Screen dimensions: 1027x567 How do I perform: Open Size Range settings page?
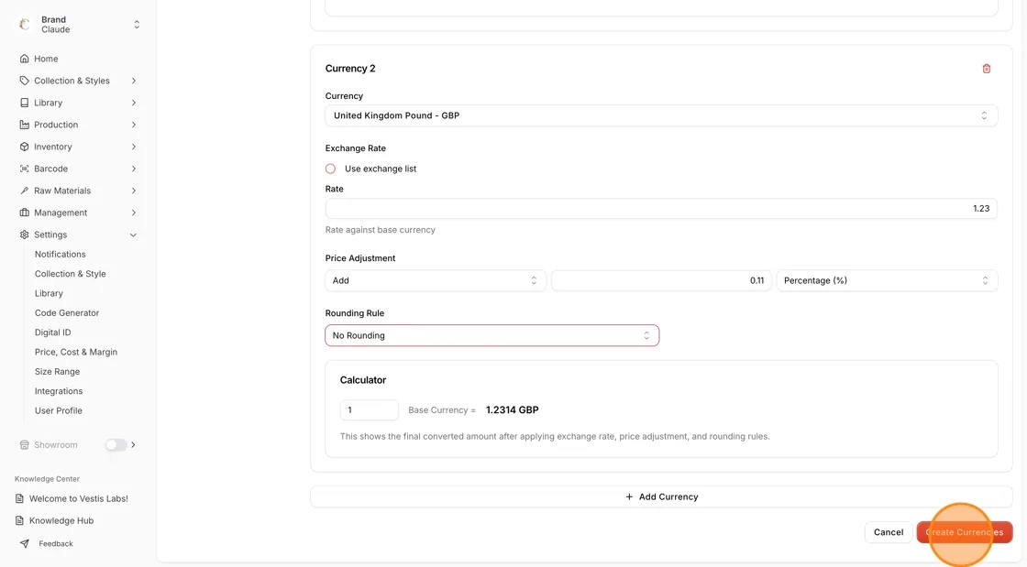coord(57,372)
